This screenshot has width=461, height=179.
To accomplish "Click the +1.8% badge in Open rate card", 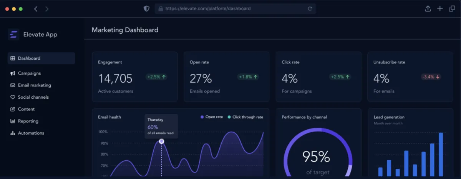I will pos(248,77).
